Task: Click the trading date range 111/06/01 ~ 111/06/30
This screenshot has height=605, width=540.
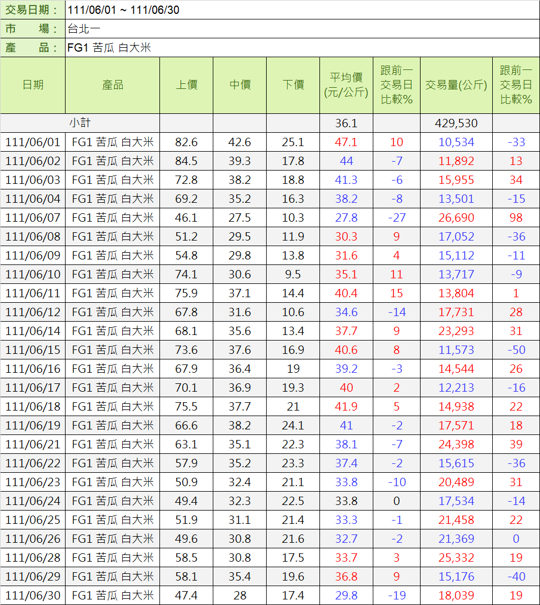Action: (x=123, y=10)
